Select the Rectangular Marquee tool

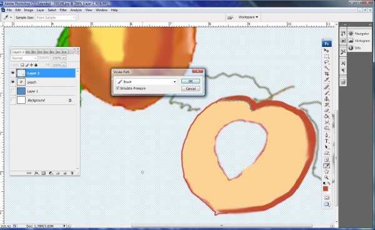[x=326, y=56]
